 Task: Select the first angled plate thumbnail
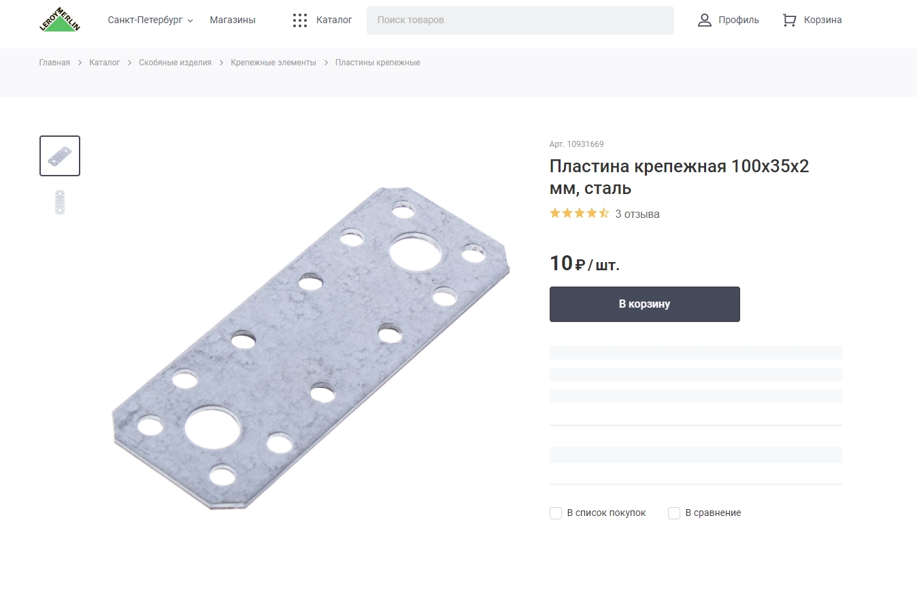[x=60, y=156]
